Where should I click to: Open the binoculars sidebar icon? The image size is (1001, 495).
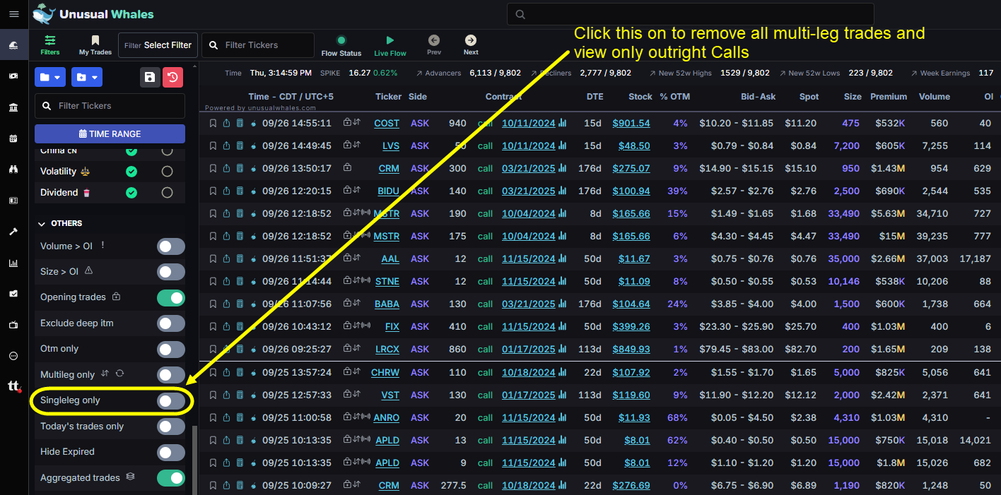point(13,169)
